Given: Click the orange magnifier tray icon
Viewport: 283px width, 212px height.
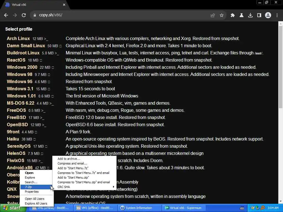Looking at the screenshot, I should click(x=263, y=208).
